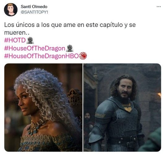Click the bearded knight's face
166x156 pixels.
click(125, 89)
